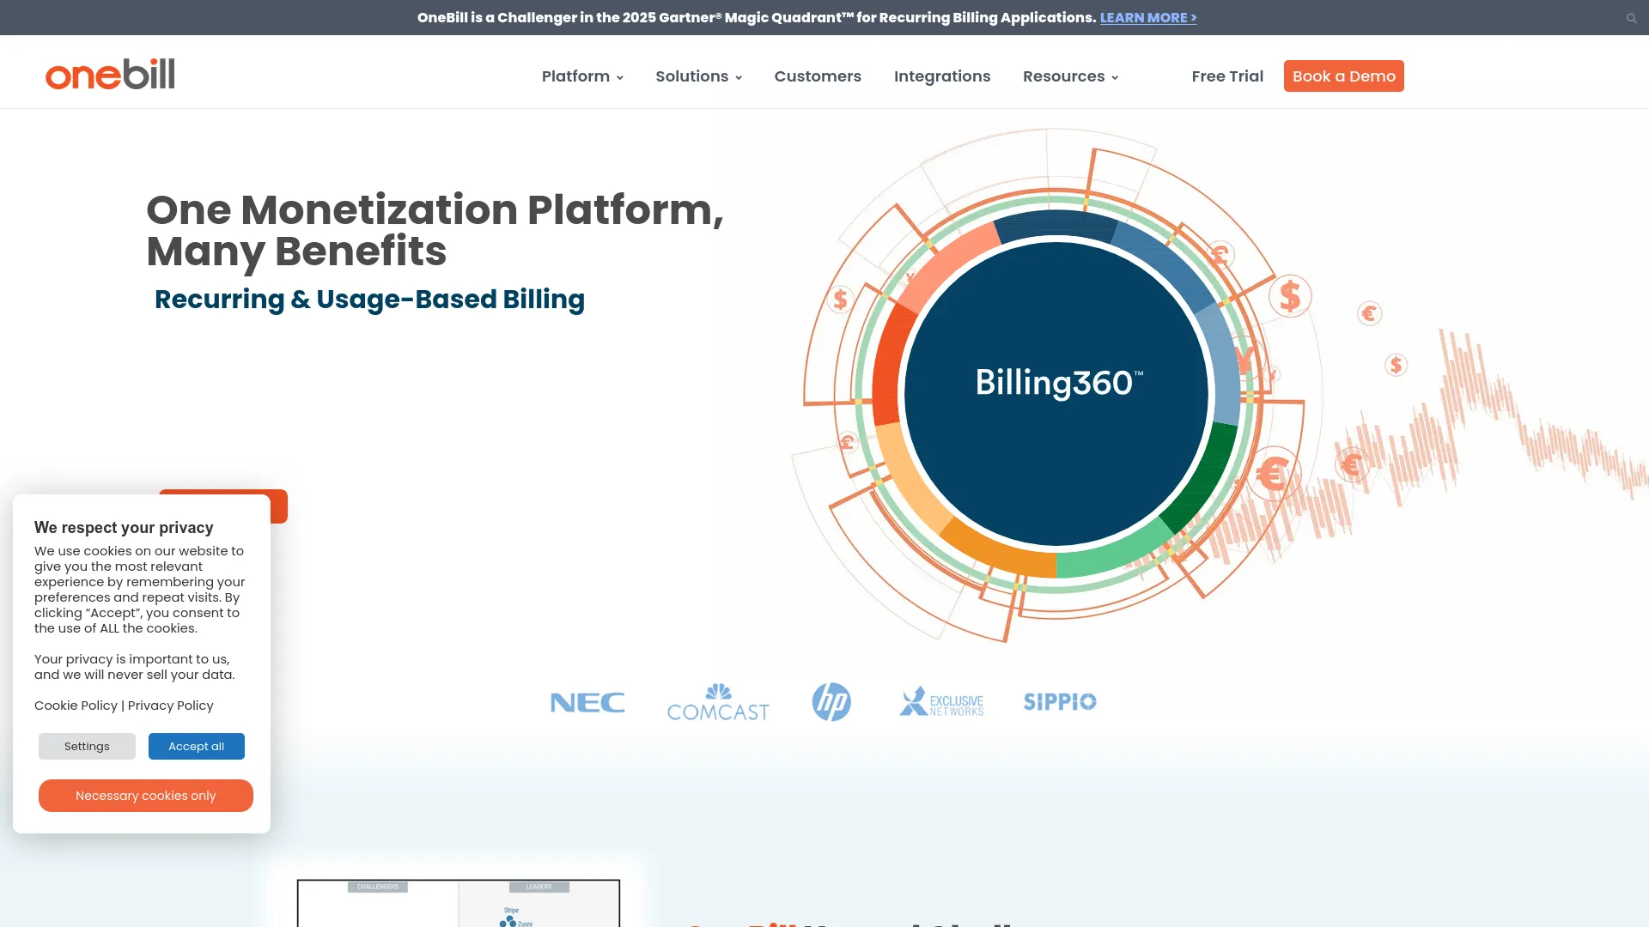Open the Customers page
The image size is (1649, 927).
click(818, 76)
